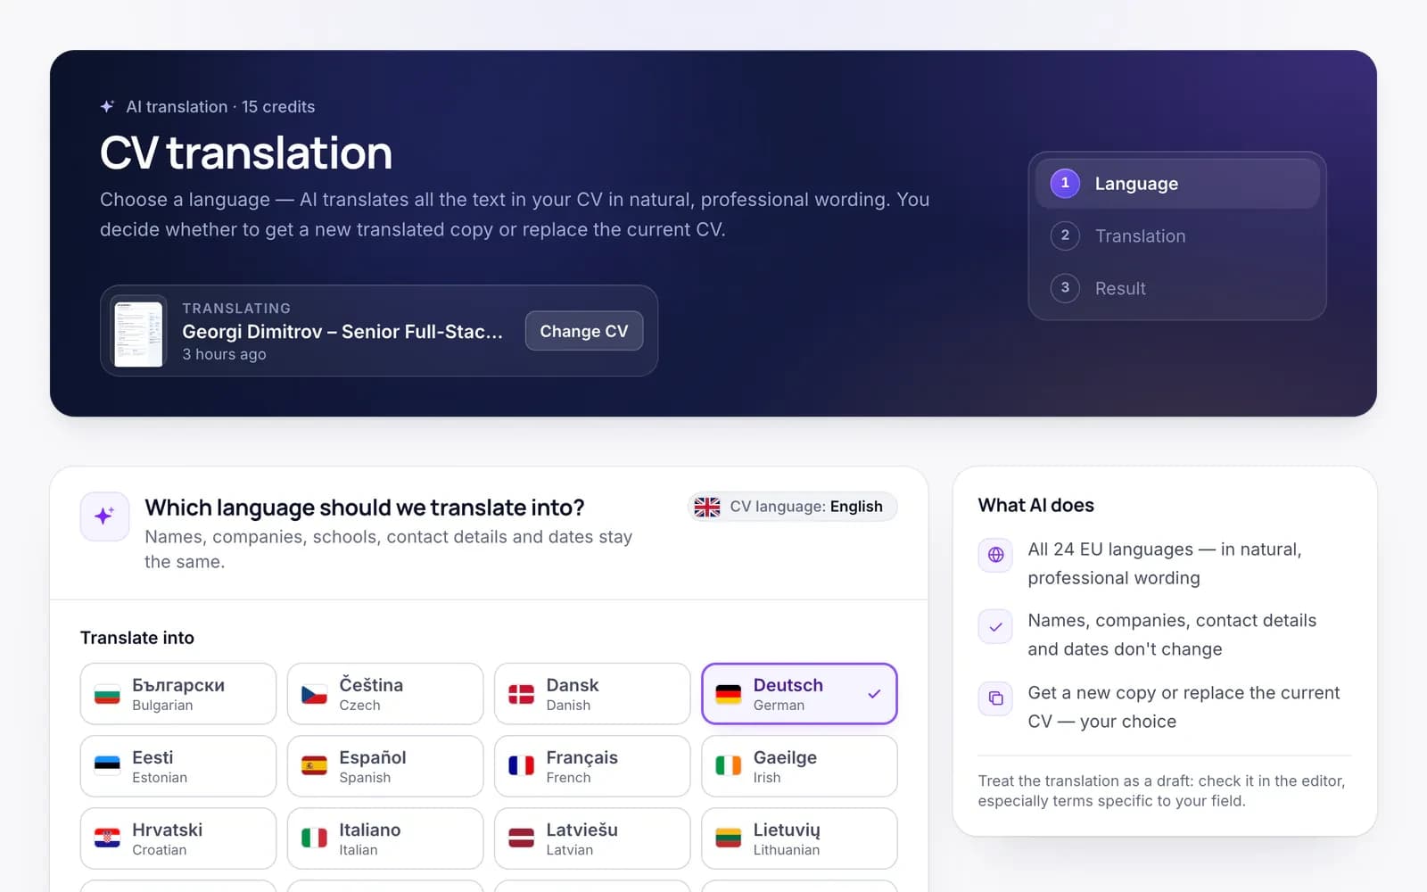Click "Georgi Dimitrov – Senior Full-Stac..." title

tap(342, 332)
